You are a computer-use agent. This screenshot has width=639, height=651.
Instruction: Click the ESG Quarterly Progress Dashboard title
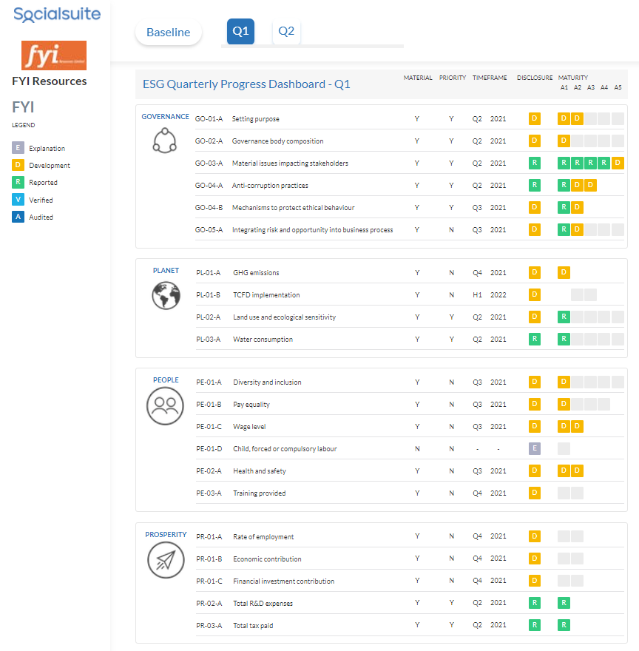pos(246,84)
